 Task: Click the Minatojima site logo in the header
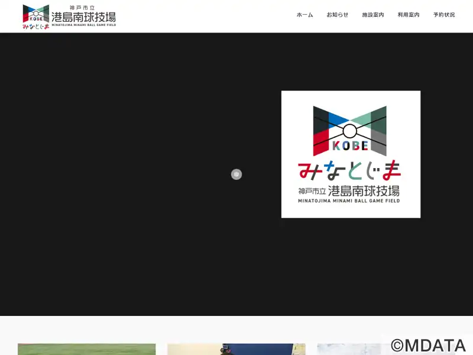[x=69, y=17]
